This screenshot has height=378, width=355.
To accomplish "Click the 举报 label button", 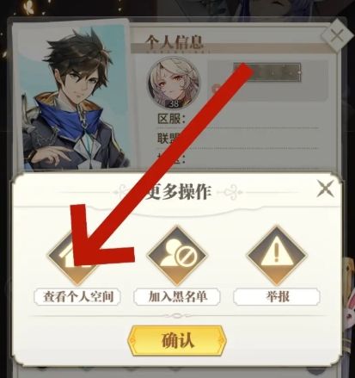I will coord(277,297).
